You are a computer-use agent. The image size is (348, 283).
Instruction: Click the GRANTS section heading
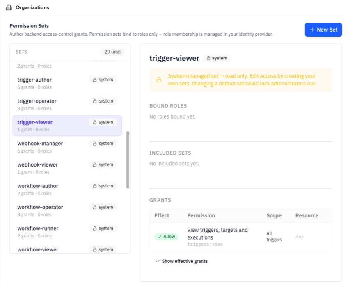160,200
